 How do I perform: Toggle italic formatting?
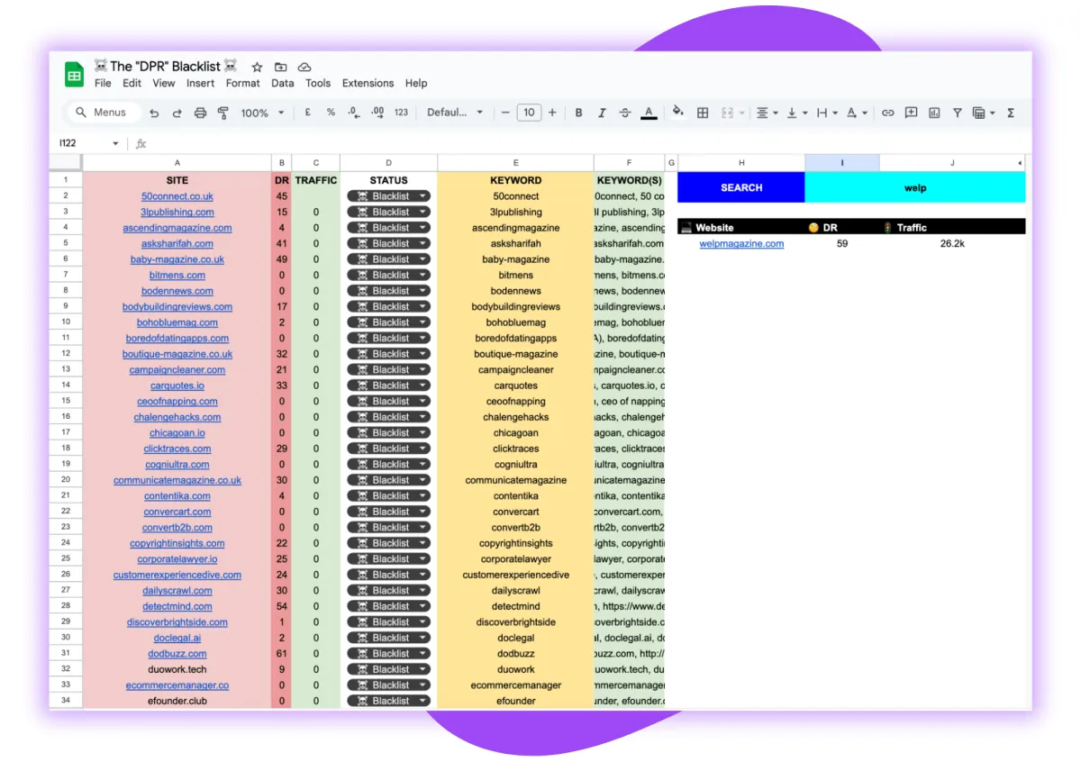[602, 113]
